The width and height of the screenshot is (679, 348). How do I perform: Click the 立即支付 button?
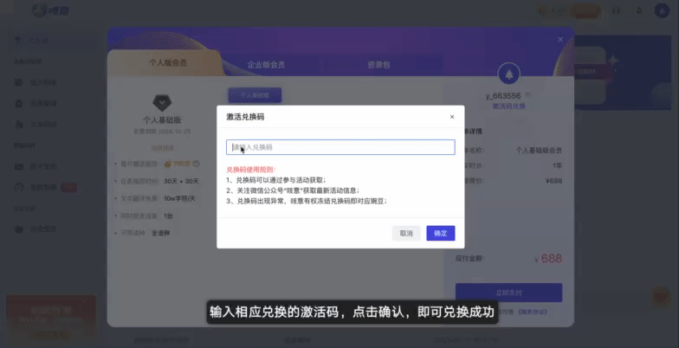(x=508, y=292)
